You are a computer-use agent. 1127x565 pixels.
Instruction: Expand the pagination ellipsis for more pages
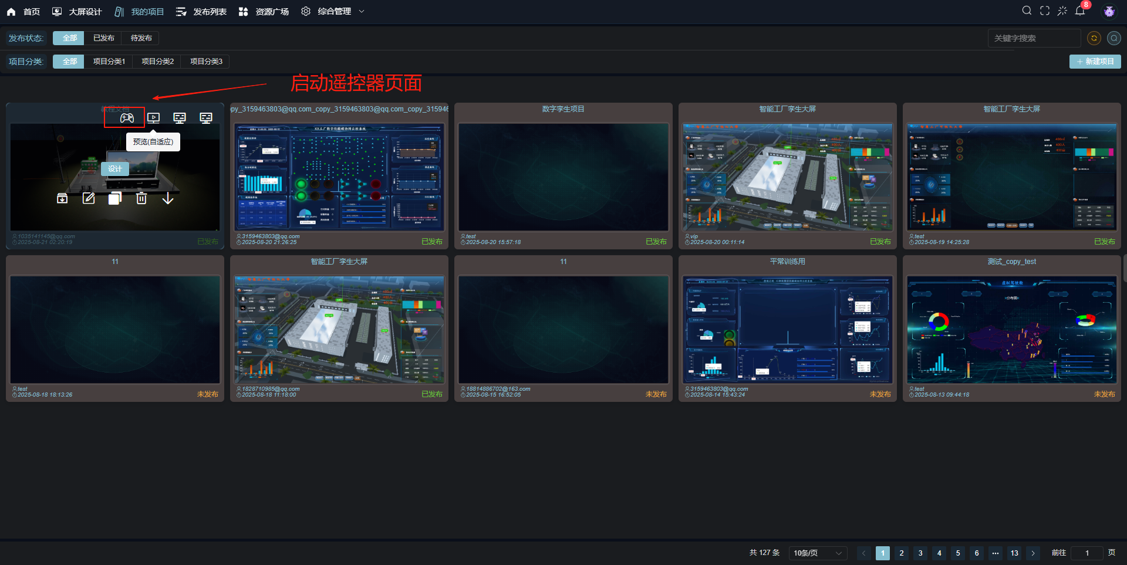[996, 553]
